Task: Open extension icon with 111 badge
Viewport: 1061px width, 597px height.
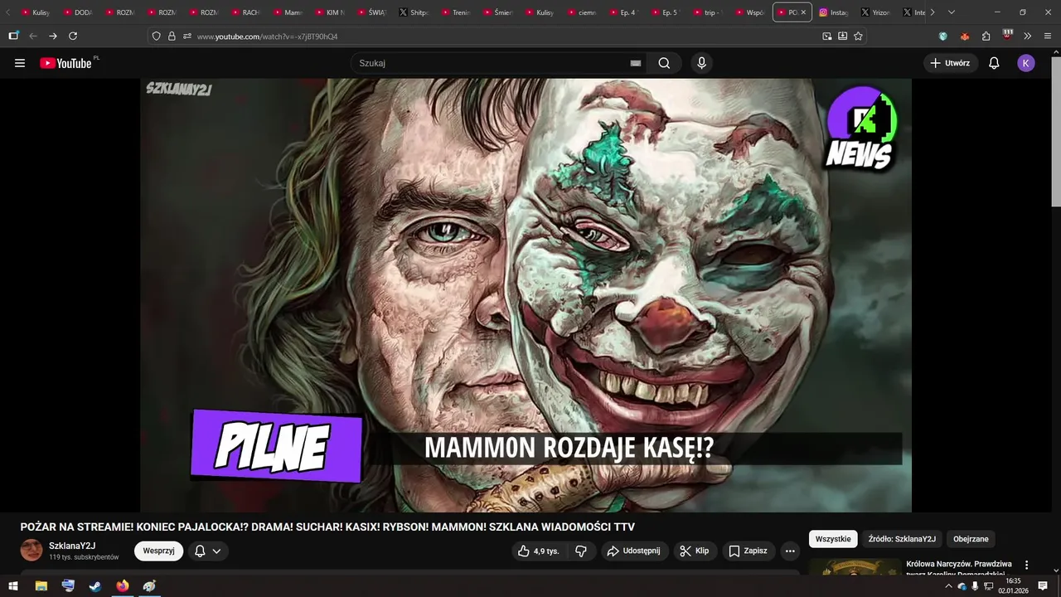Action: (1007, 36)
